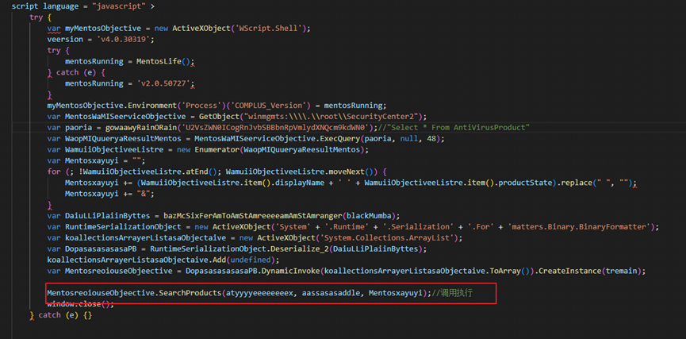
Task: Click the DaiuLLiPlaiinByttes variable declaration
Action: [x=109, y=215]
